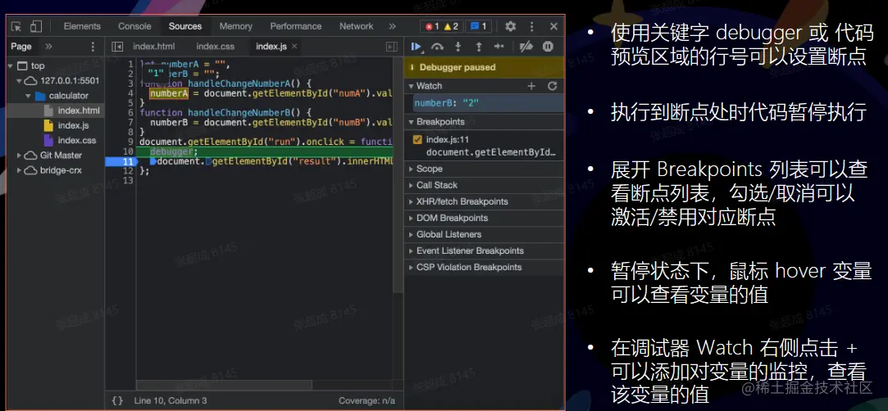
Task: Click document.getElementById breakpoint code preview
Action: pyautogui.click(x=491, y=152)
